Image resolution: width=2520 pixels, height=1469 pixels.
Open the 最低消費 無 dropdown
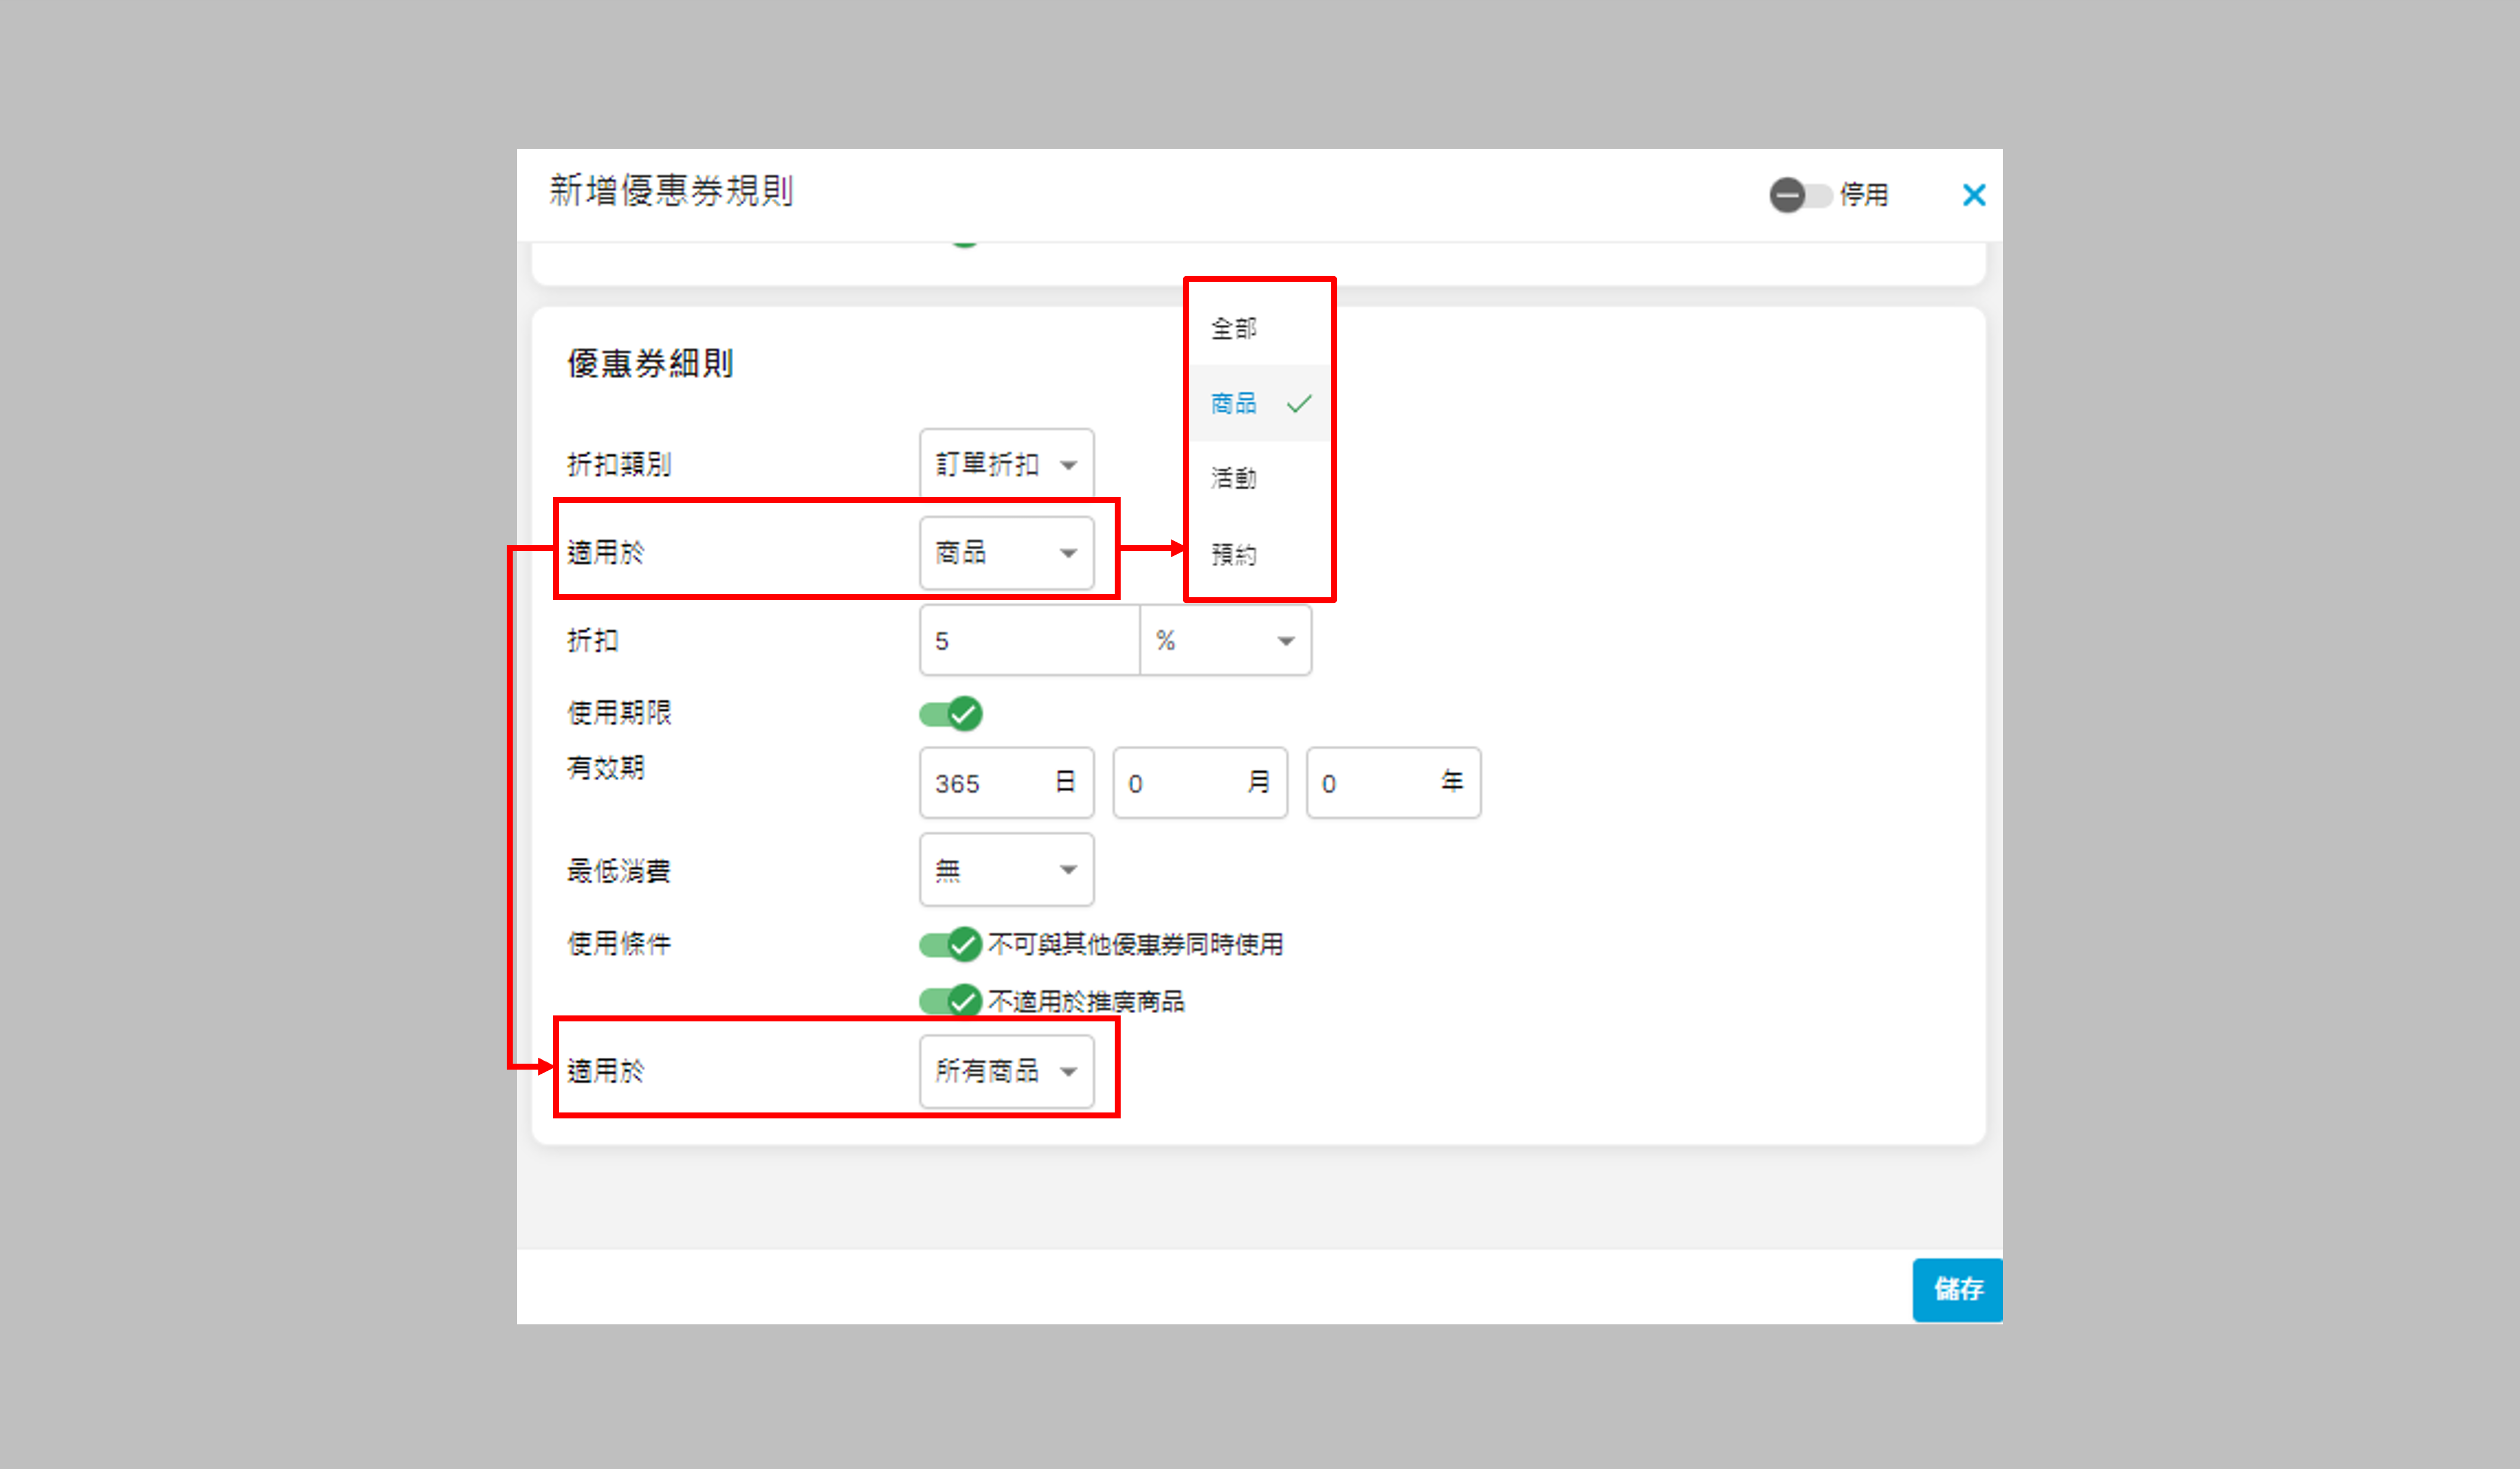point(1006,870)
